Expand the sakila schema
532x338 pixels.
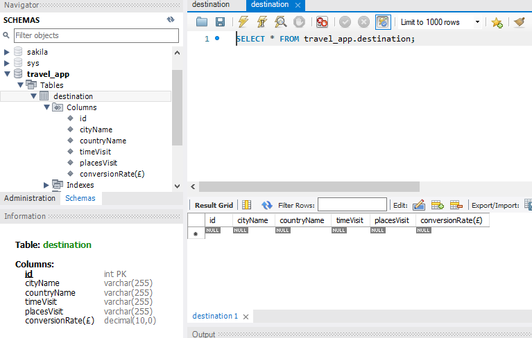(x=6, y=52)
